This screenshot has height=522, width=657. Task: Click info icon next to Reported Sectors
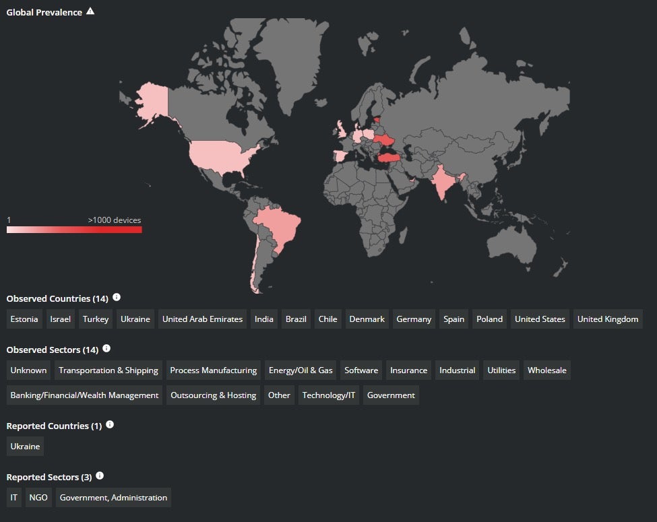[x=100, y=476]
